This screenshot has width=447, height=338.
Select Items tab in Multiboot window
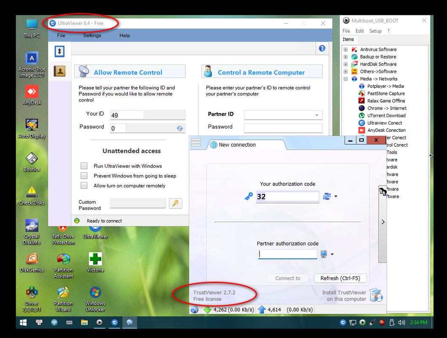(348, 39)
